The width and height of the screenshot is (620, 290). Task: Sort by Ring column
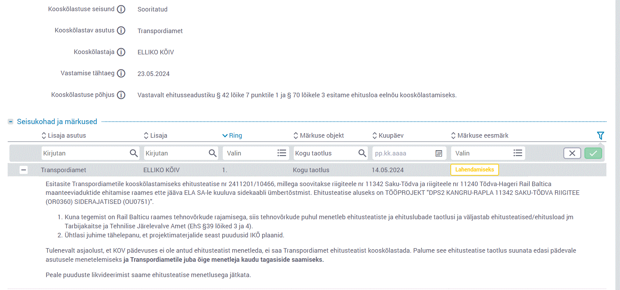point(232,136)
